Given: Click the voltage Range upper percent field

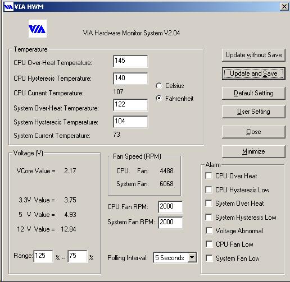Looking at the screenshot, I should tap(43, 256).
